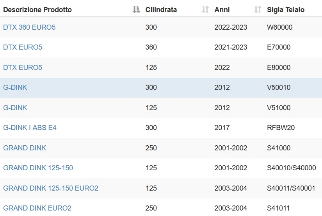Open the DTX EURO5 360cc link
322x216 pixels.
23,47
